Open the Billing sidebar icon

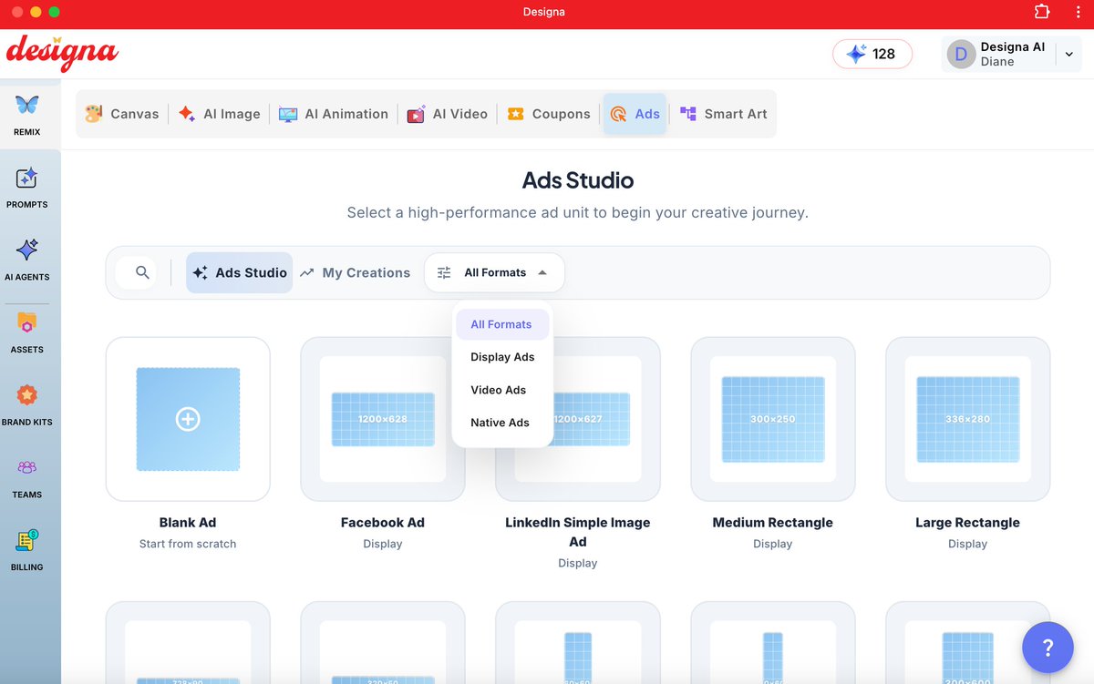click(x=27, y=540)
